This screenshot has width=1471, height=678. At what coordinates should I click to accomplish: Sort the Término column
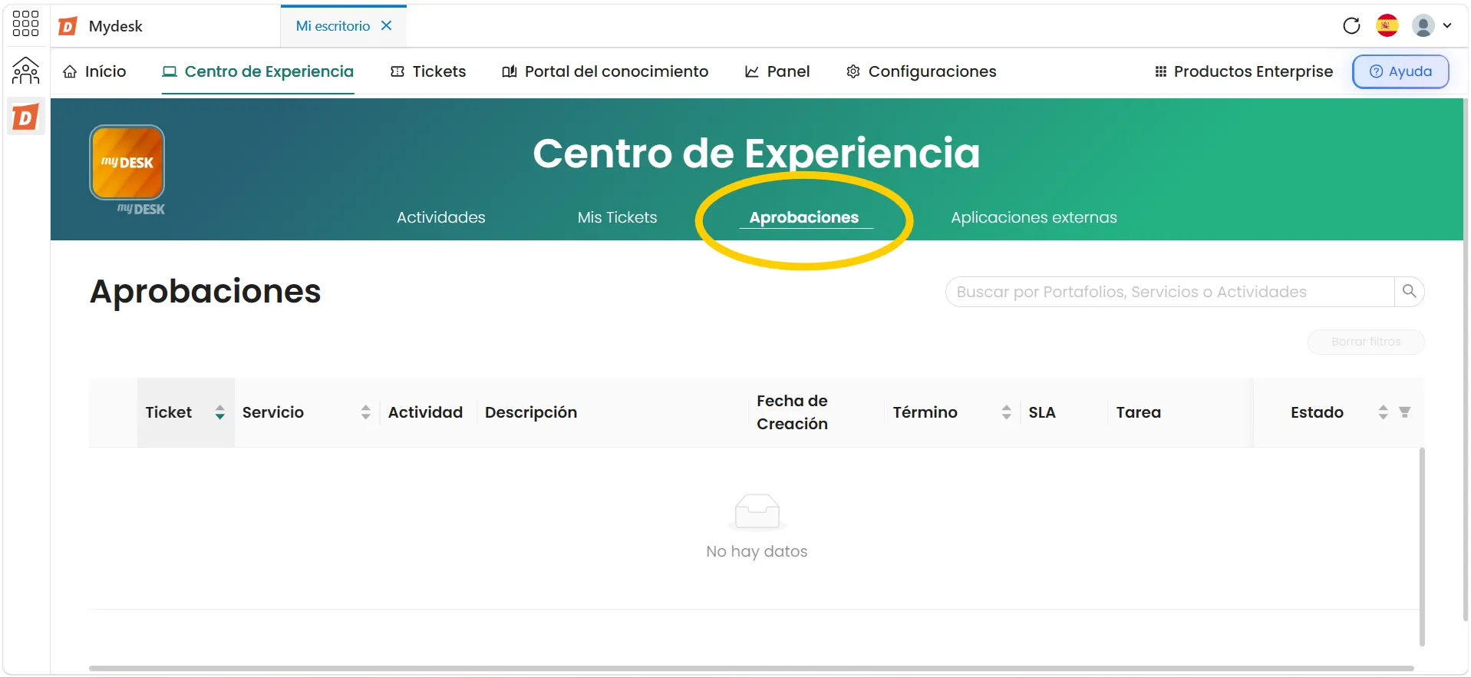click(x=1006, y=412)
